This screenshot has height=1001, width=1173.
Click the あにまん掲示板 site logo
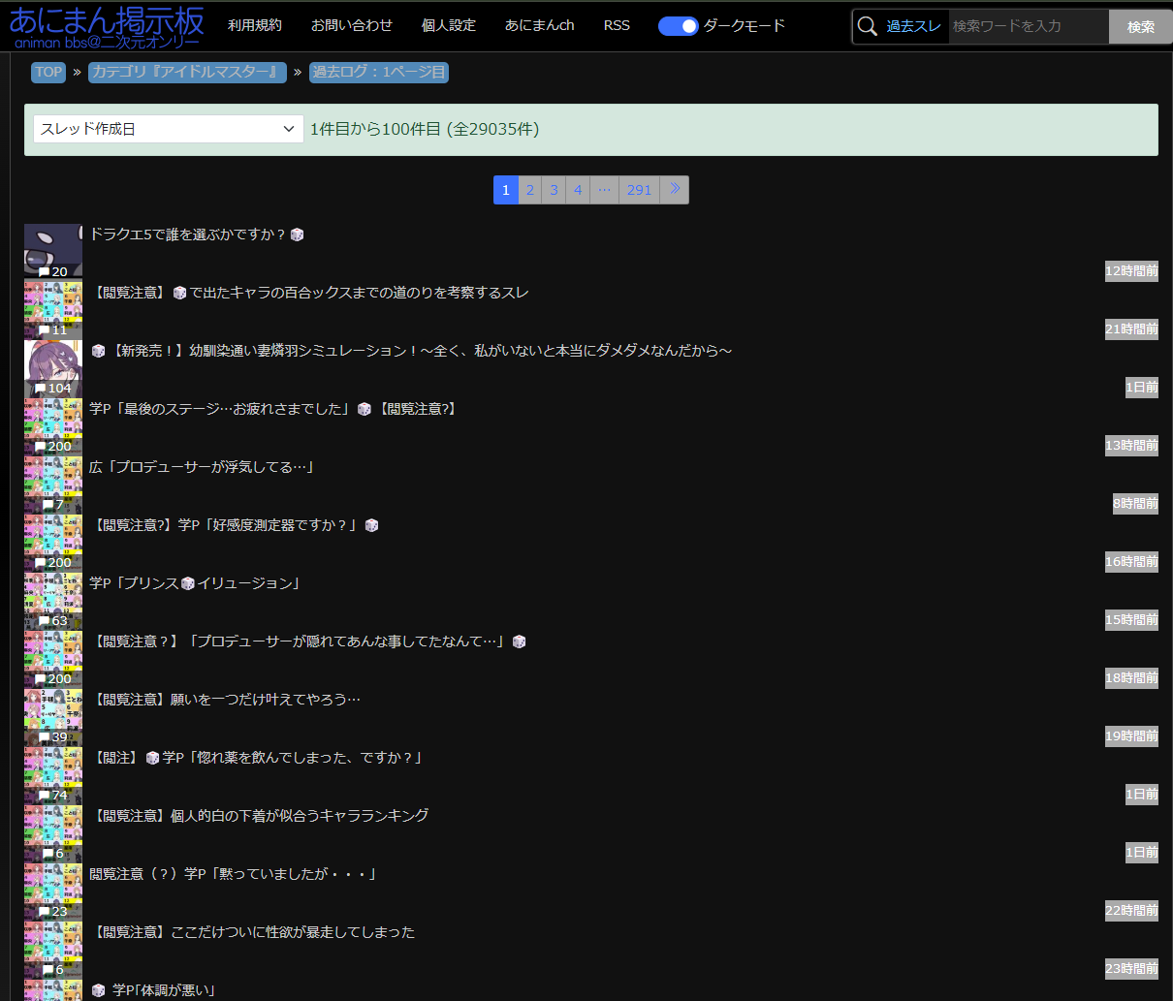pyautogui.click(x=107, y=26)
